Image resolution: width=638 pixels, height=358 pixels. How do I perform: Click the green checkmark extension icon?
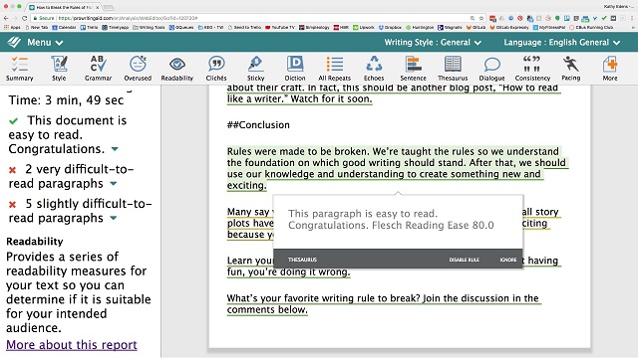pos(604,18)
